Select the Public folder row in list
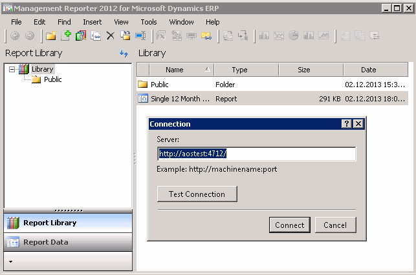Screen dimensions: 416x275 (272, 85)
